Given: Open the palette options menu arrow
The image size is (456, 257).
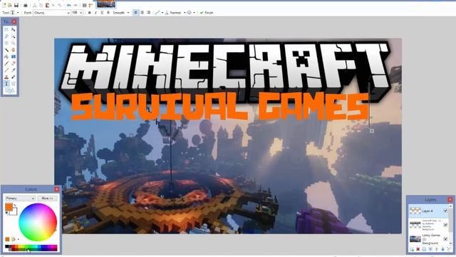Looking at the screenshot, I should click(x=18, y=239).
